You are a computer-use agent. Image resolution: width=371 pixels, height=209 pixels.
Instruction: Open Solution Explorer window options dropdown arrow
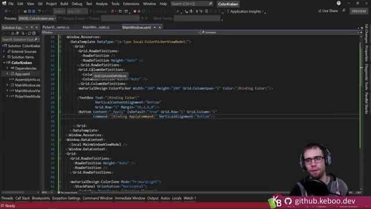click(27, 27)
